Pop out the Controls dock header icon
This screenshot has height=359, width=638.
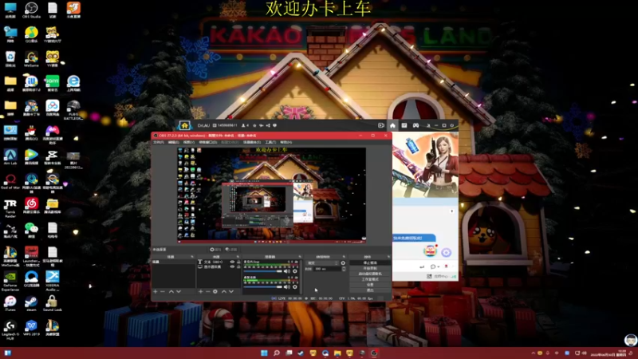[388, 257]
